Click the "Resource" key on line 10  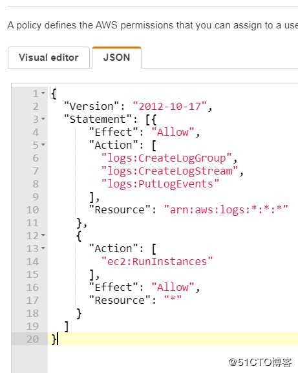tap(120, 210)
